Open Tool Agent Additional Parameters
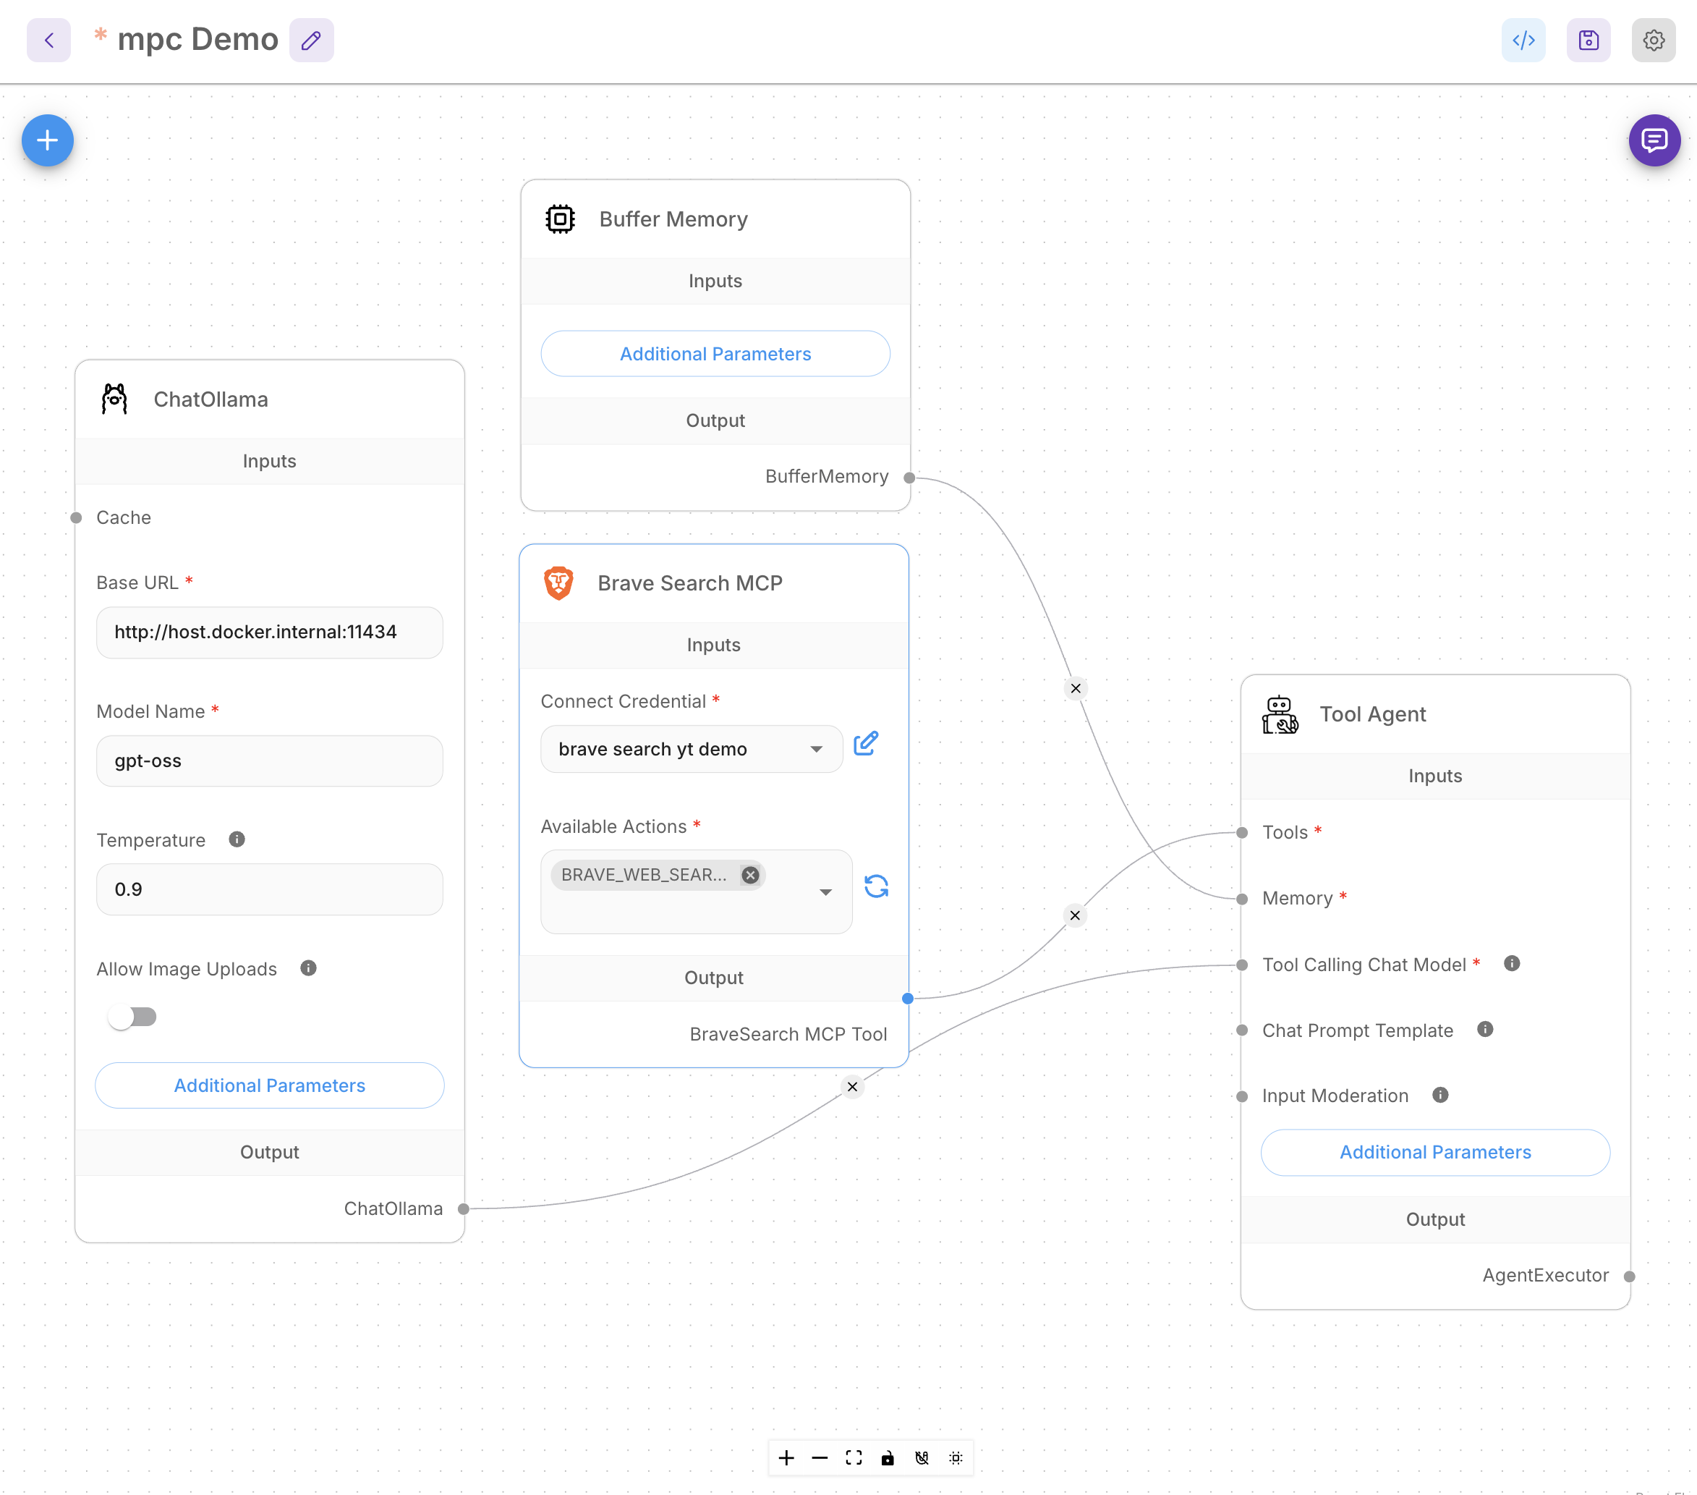Viewport: 1697px width, 1495px height. [1434, 1152]
